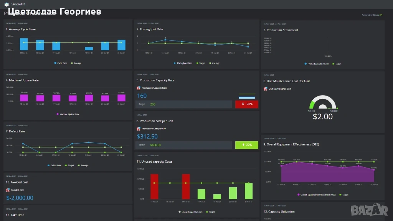Click target icon beside Production Cost per Unit
Screen dimensions: 393x221
[x=139, y=129]
